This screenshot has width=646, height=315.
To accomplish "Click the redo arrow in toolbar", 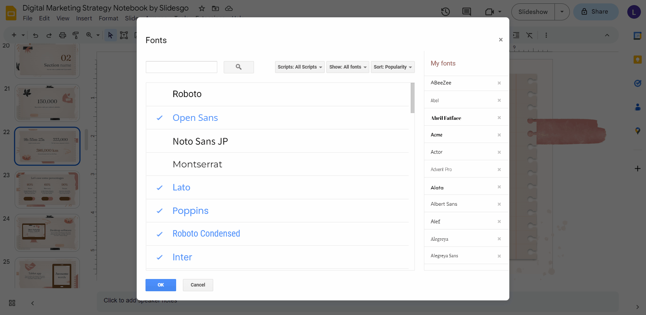I will tap(49, 35).
